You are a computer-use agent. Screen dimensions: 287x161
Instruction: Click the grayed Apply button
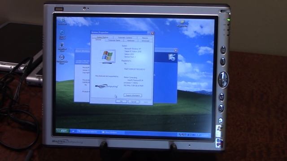pos(146,102)
